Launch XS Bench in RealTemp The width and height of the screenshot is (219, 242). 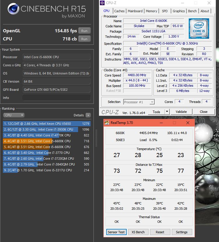138,232
